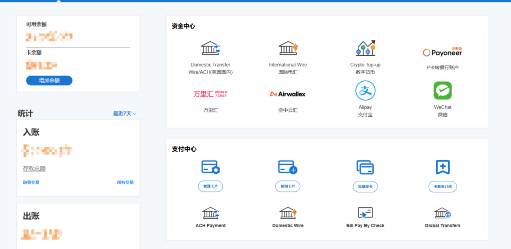Click the 卡余额 label
The width and height of the screenshot is (511, 249).
click(x=34, y=53)
